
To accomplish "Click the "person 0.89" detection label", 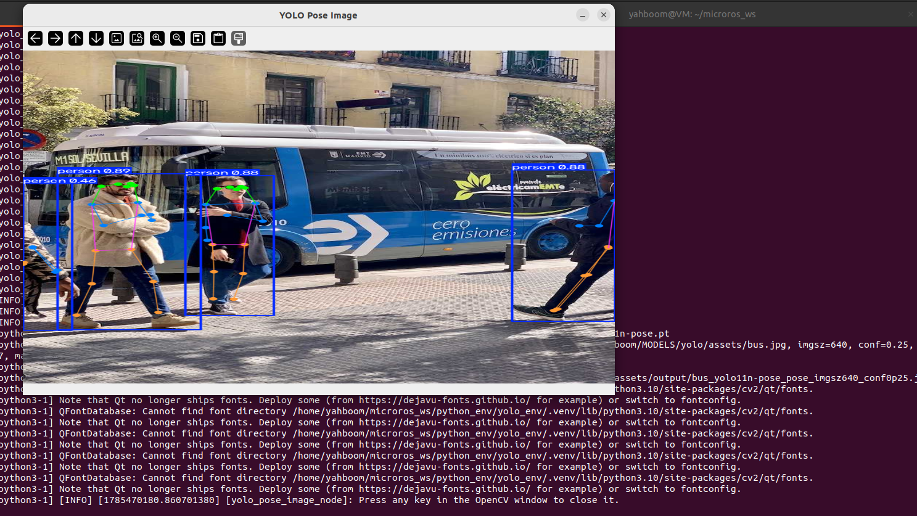I will (94, 171).
